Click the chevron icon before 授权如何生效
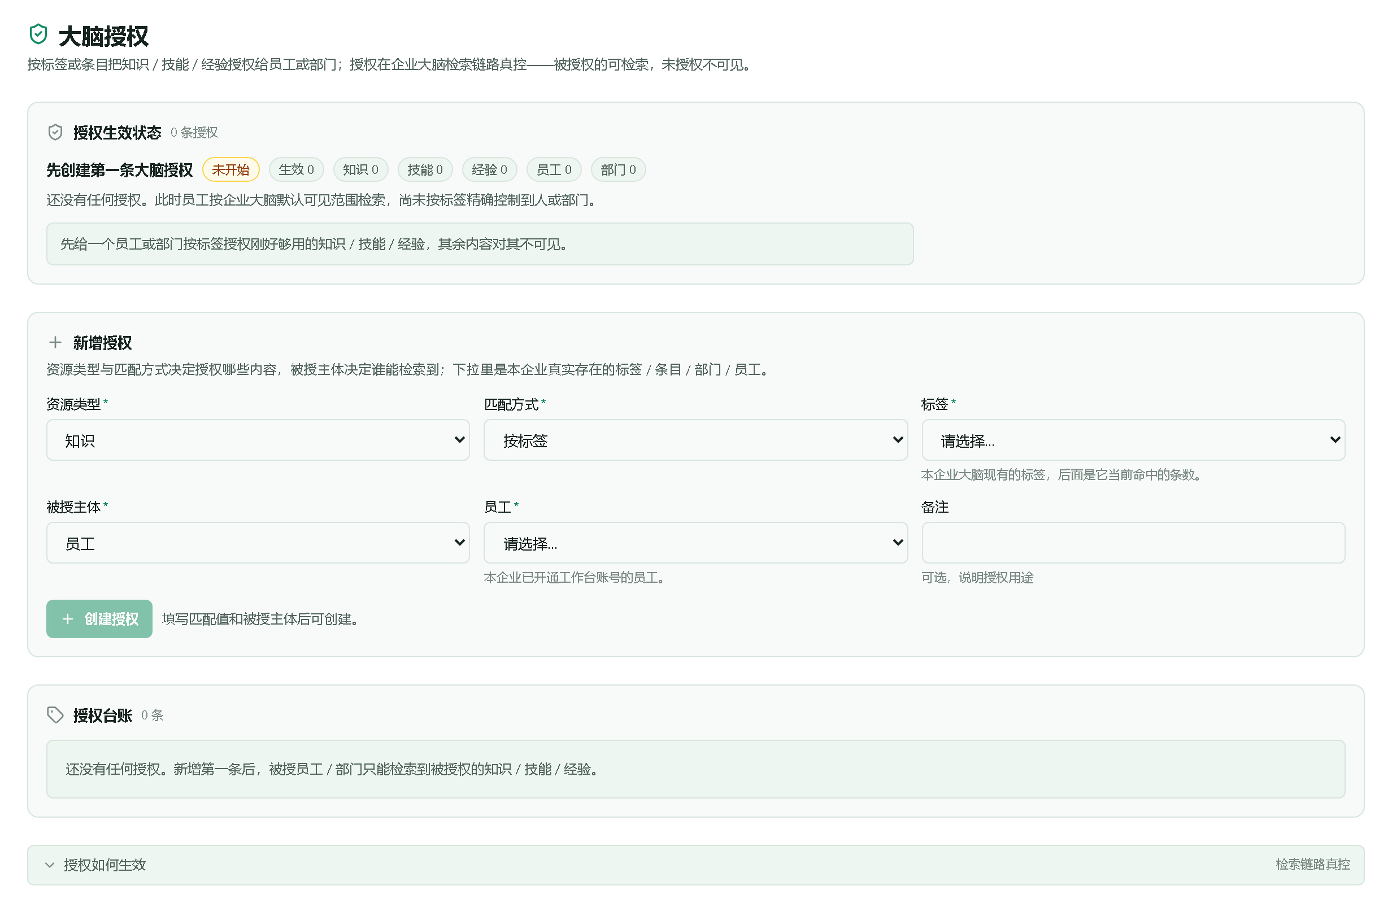This screenshot has width=1392, height=899. pos(50,865)
